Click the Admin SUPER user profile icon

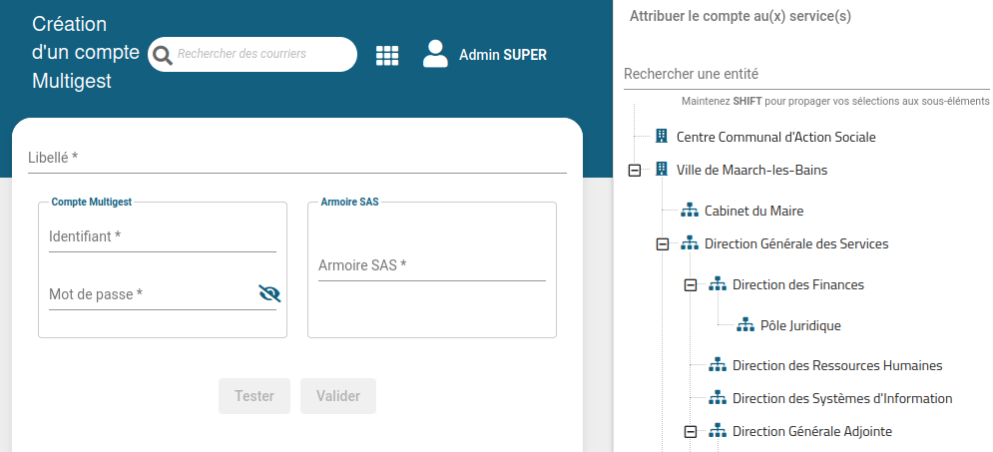tap(435, 54)
